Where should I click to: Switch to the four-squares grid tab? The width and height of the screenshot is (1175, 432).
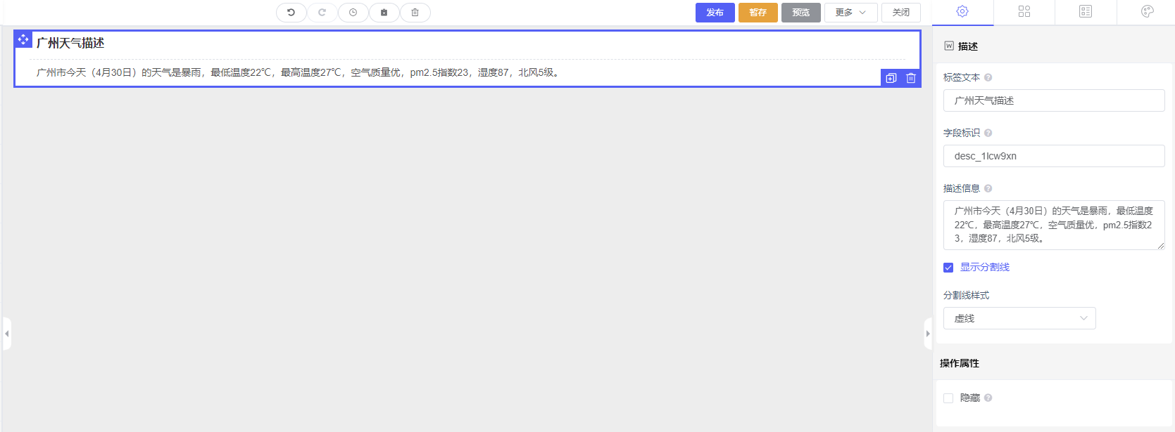(x=1024, y=11)
